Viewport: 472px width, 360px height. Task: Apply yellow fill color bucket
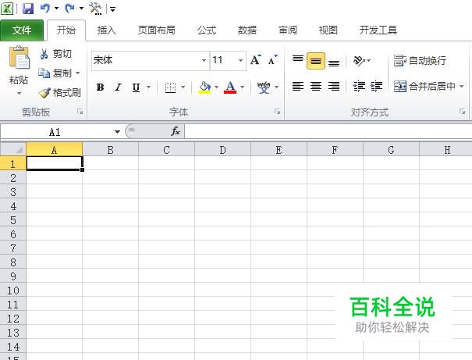pyautogui.click(x=204, y=87)
